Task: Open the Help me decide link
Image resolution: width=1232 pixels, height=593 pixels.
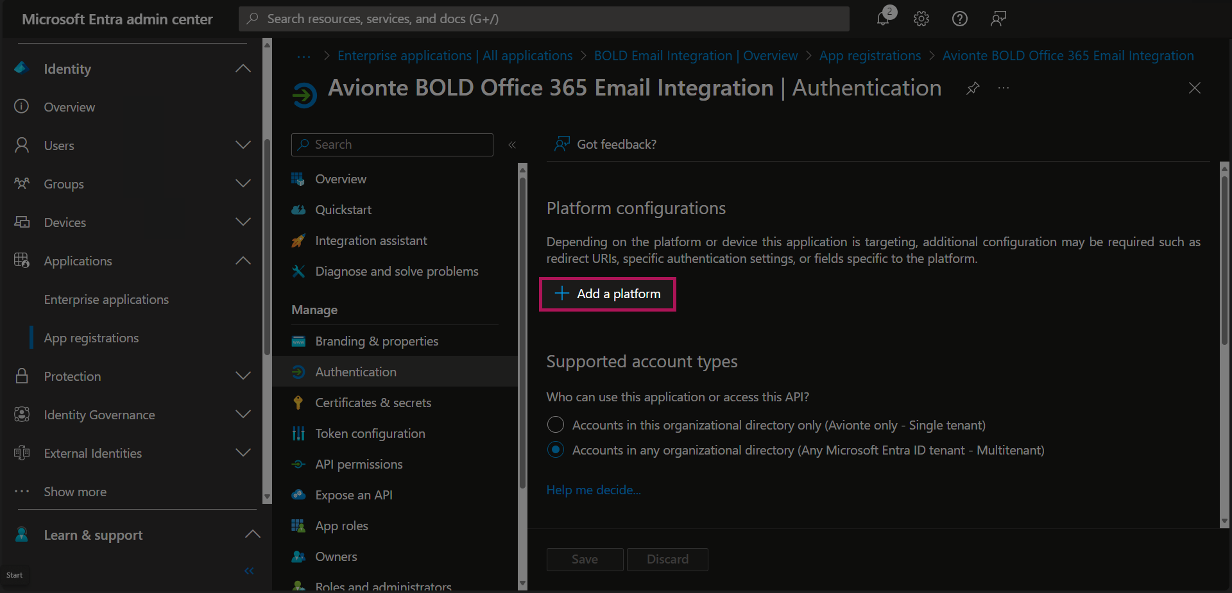Action: (x=594, y=490)
